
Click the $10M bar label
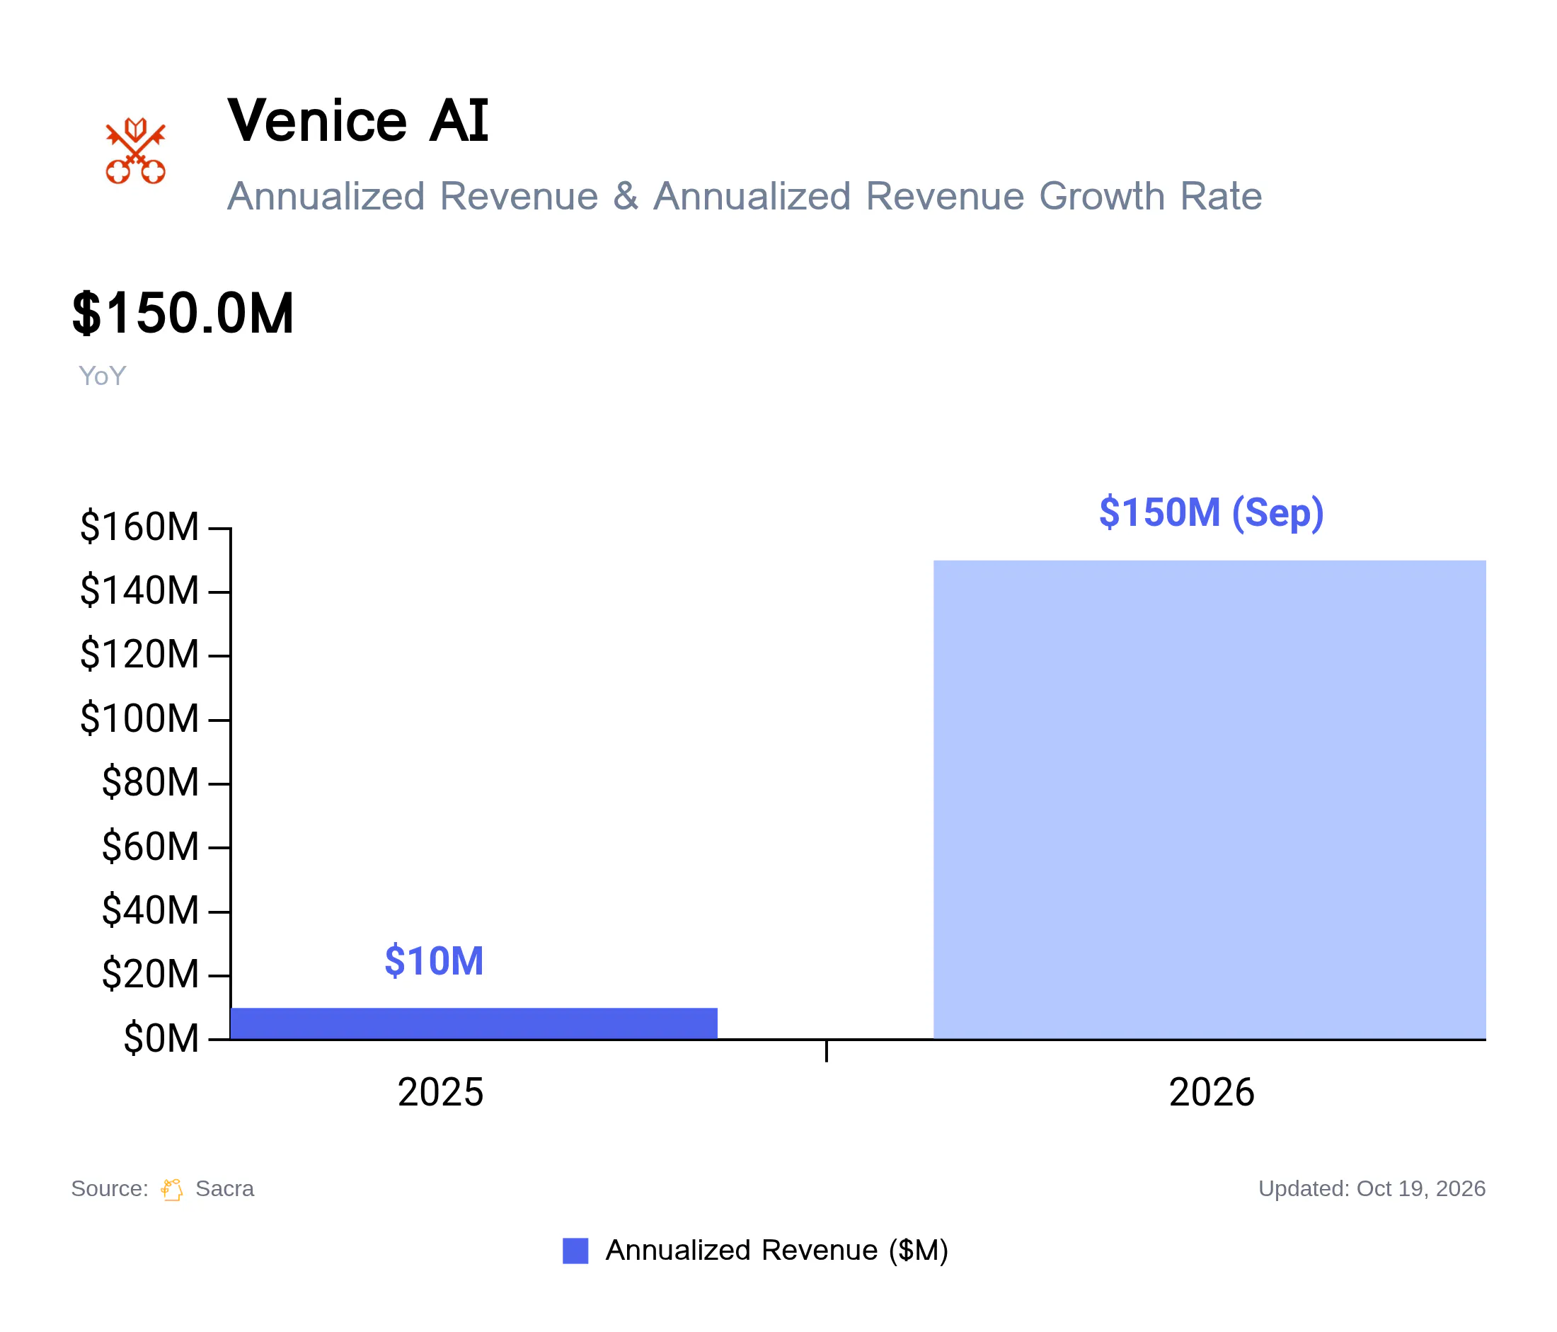[x=435, y=961]
